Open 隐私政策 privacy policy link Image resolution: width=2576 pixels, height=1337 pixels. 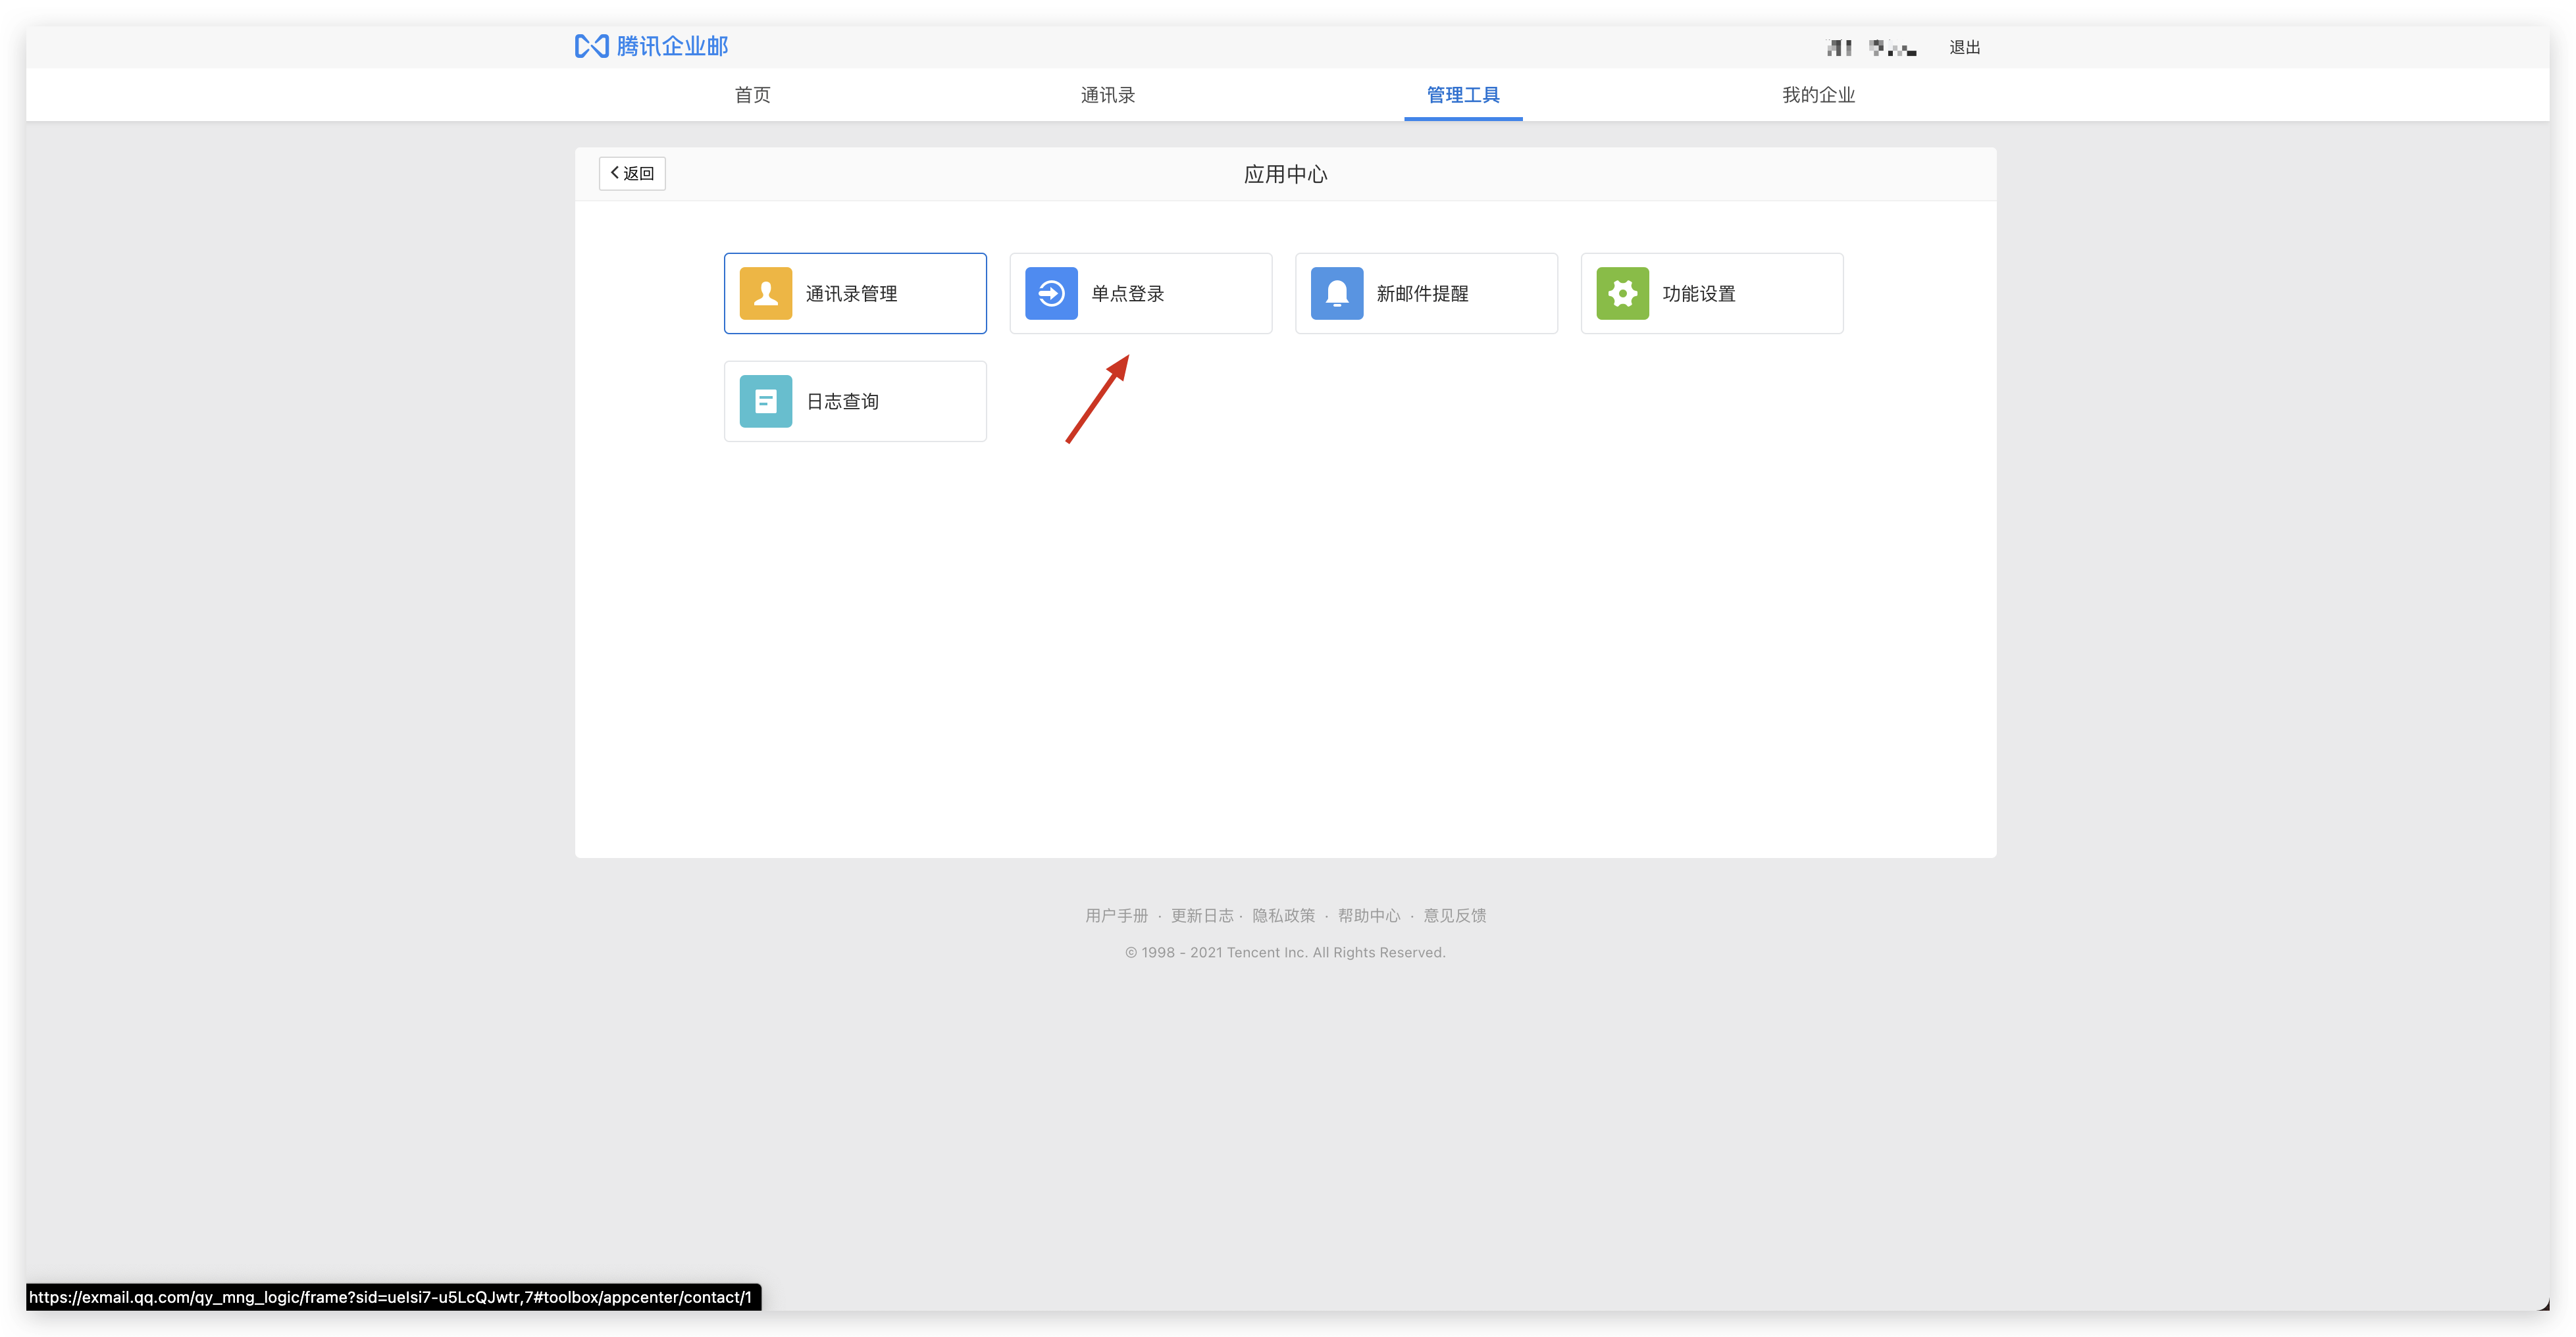1283,915
